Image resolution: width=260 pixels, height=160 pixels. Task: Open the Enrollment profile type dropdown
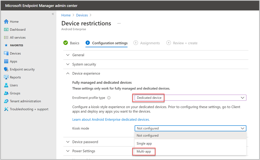tap(190, 98)
